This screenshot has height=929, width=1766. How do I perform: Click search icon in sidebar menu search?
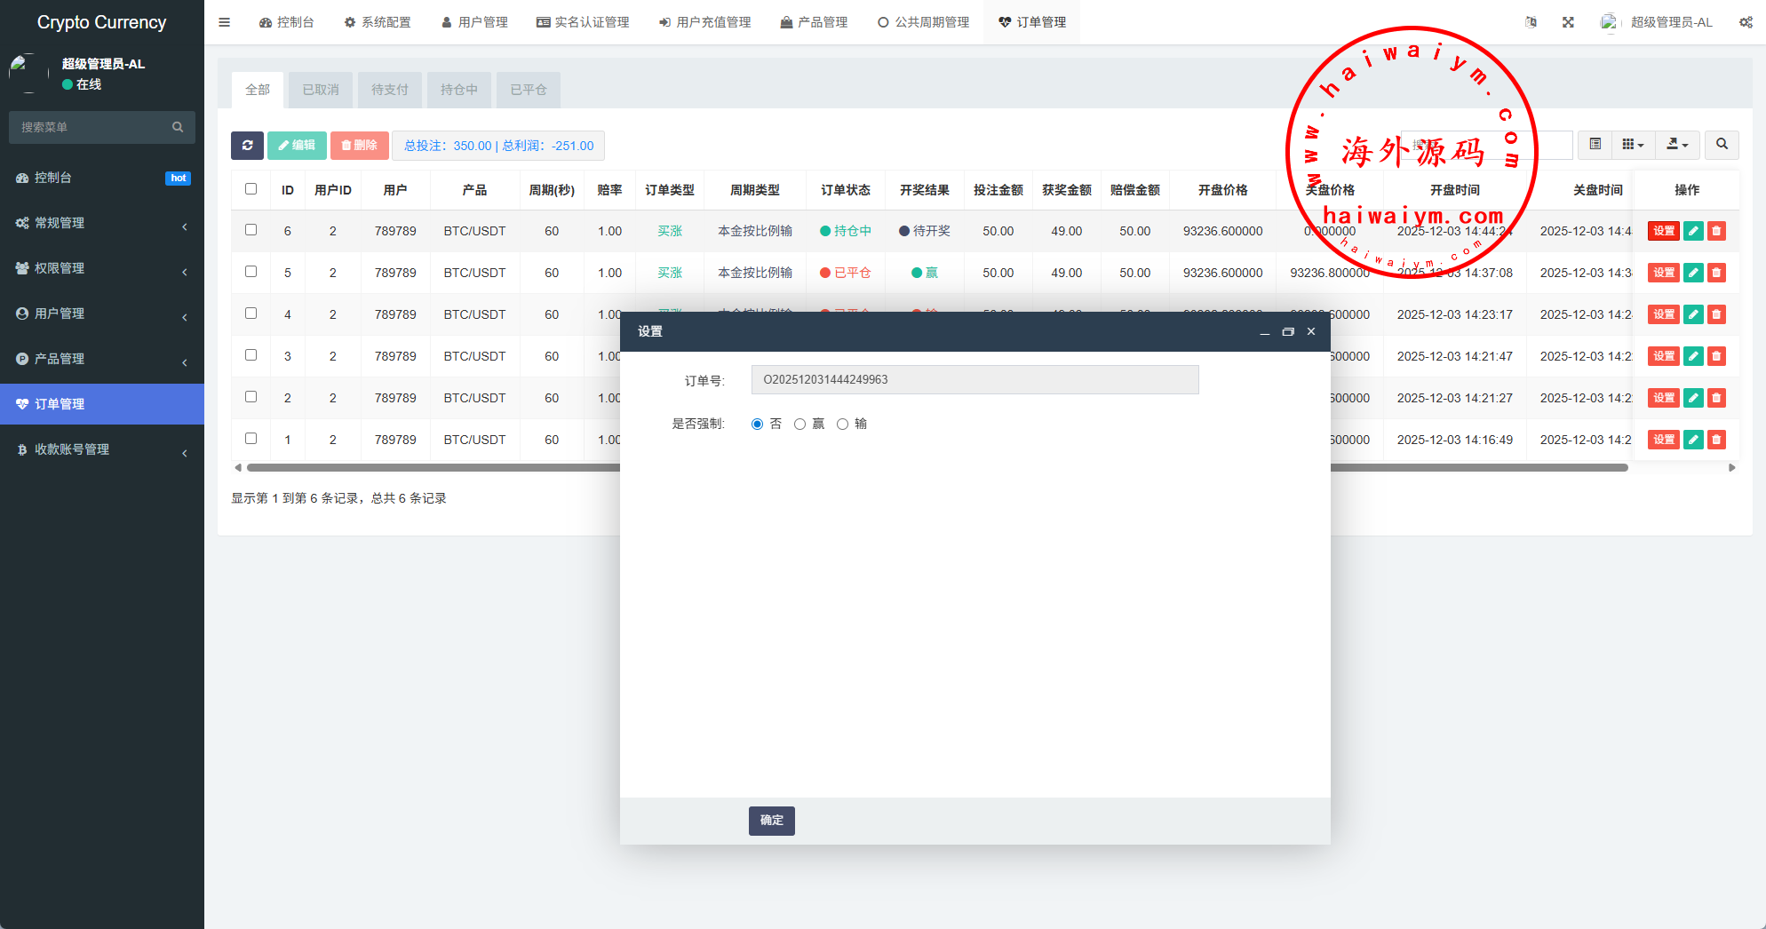(x=178, y=127)
